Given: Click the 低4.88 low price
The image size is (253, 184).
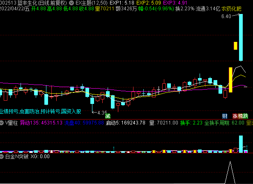Looking at the screenshot, I should coord(70,9).
